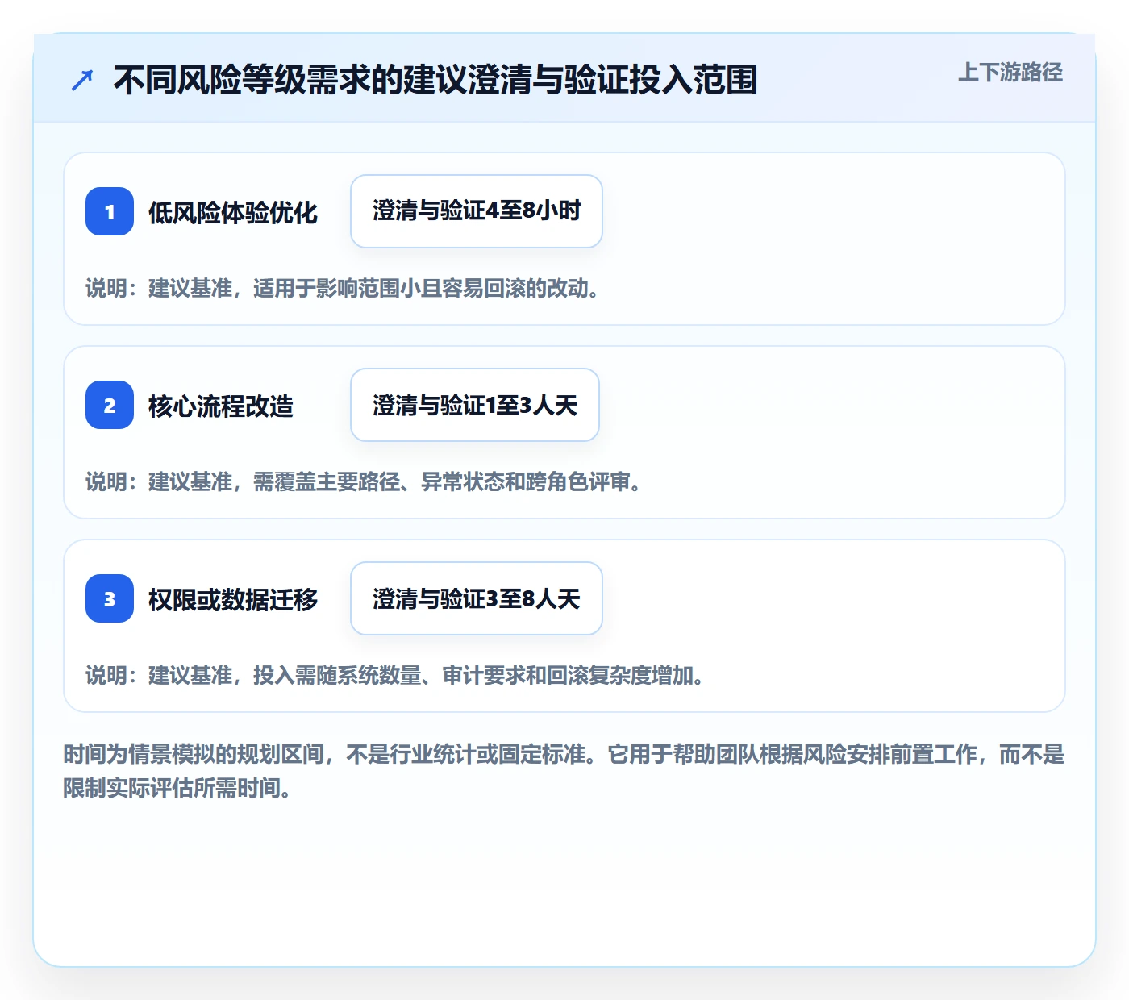Click the blue number 1 badge

[x=110, y=211]
